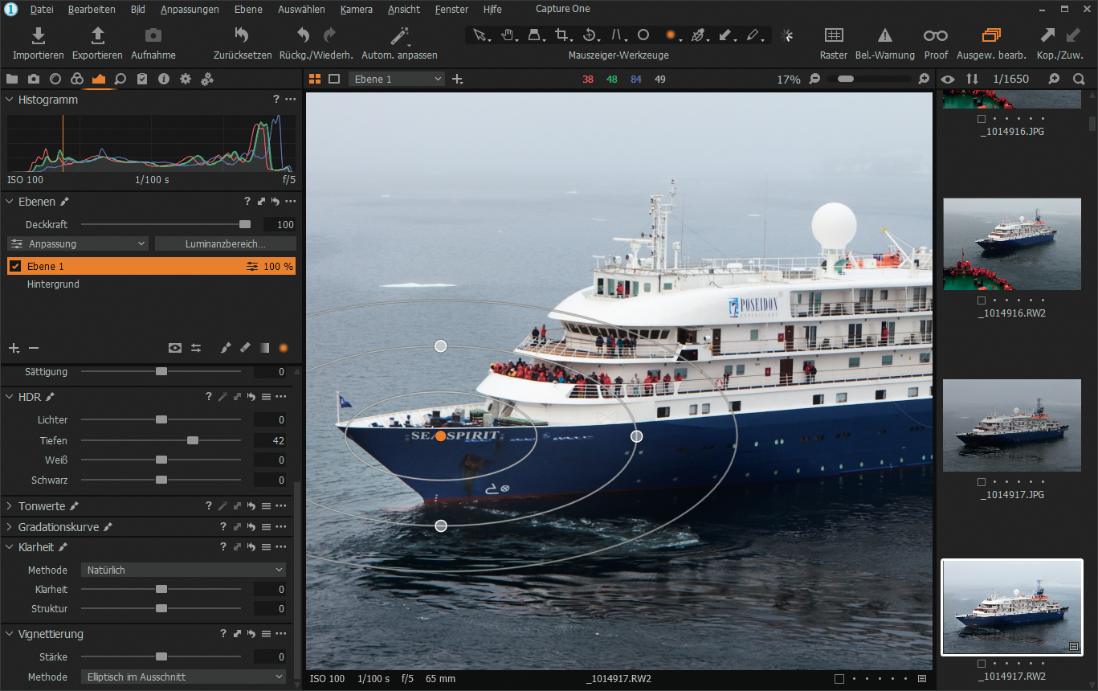
Task: Click the Zurücksetzen reset icon
Action: (241, 36)
